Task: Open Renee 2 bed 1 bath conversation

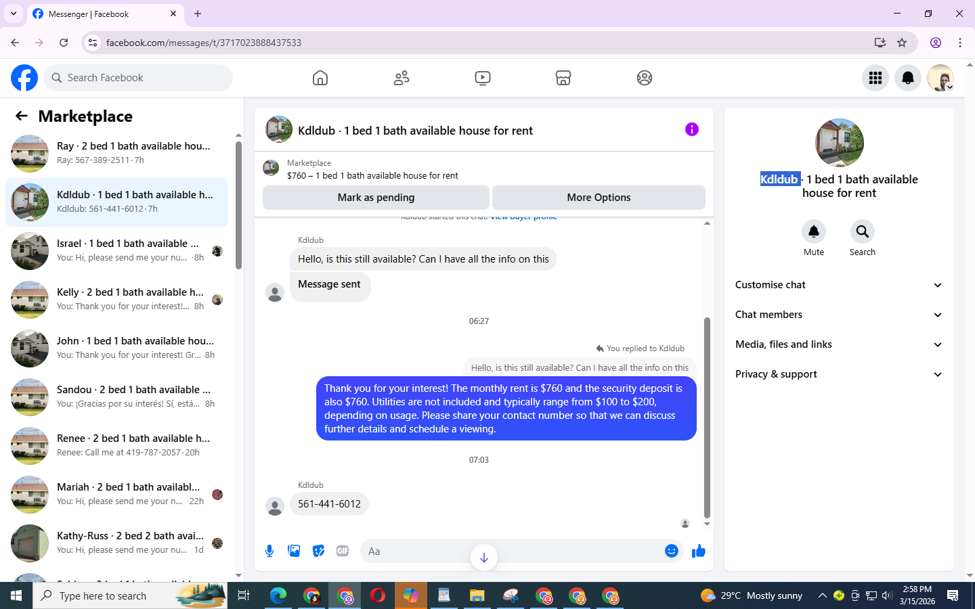Action: 116,446
